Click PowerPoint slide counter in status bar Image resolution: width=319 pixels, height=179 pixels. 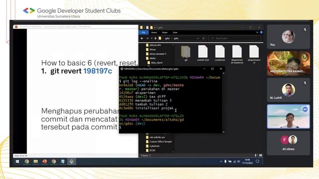[x=21, y=156]
